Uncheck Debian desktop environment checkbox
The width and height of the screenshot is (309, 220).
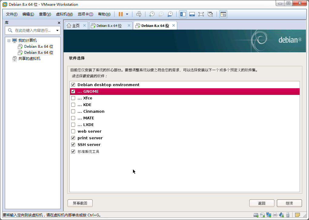(x=73, y=85)
